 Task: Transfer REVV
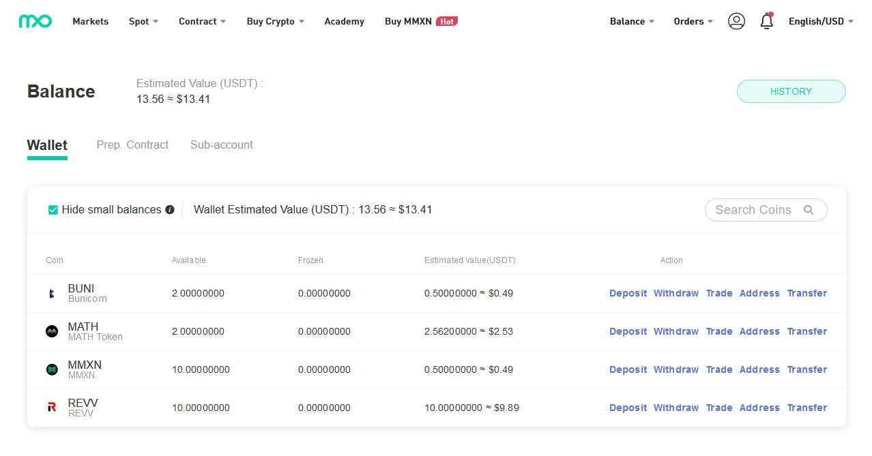click(807, 408)
